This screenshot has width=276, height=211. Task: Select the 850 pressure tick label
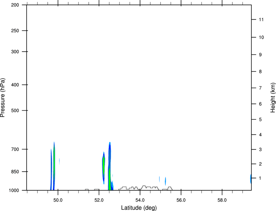[x=15, y=172]
